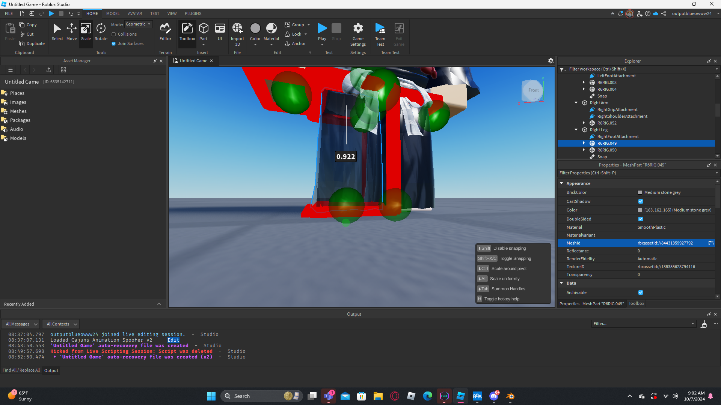Viewport: 721px width, 405px height.
Task: Open the Toolbox panel
Action: coord(187,32)
